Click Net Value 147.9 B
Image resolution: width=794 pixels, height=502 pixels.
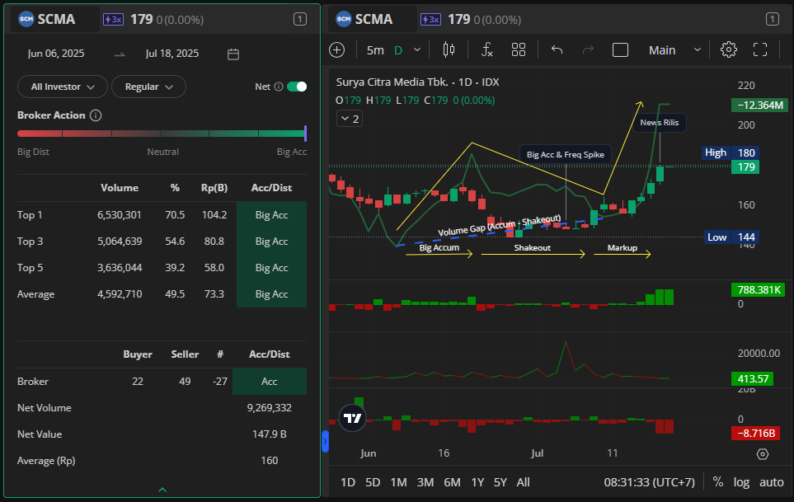270,434
